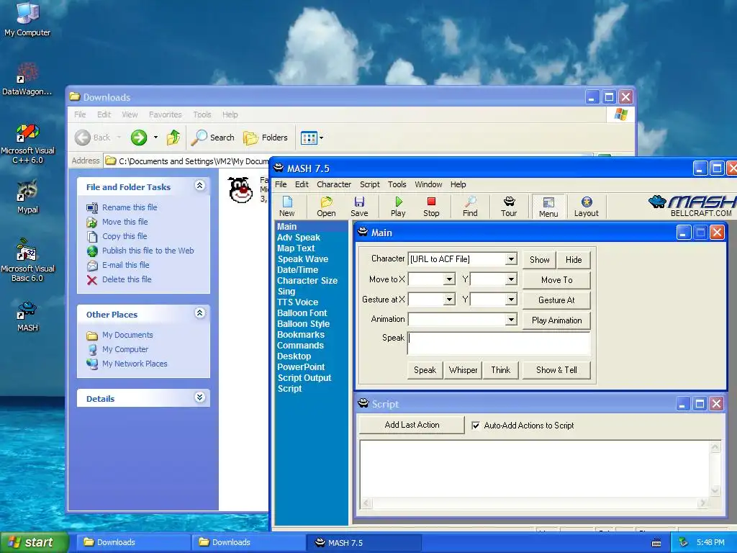Viewport: 737px width, 553px height.
Task: Toggle the Folders pane in Downloads window
Action: point(266,138)
